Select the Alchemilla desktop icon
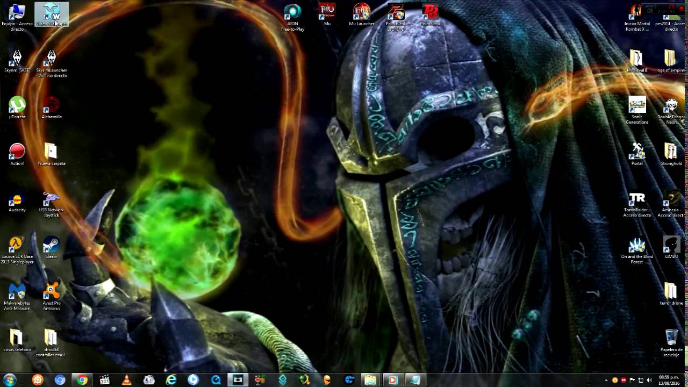 tap(52, 107)
